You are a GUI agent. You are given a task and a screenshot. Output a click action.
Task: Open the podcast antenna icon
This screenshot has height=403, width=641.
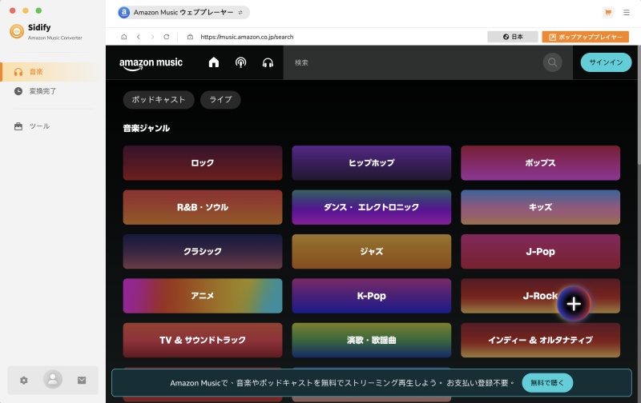coord(241,62)
